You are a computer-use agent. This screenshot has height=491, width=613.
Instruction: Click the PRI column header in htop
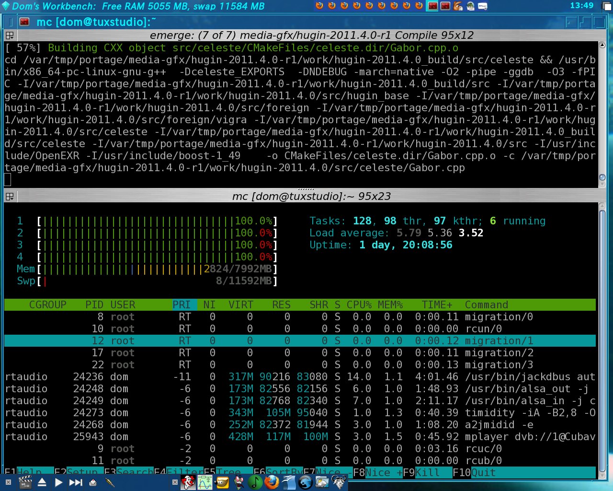(182, 305)
